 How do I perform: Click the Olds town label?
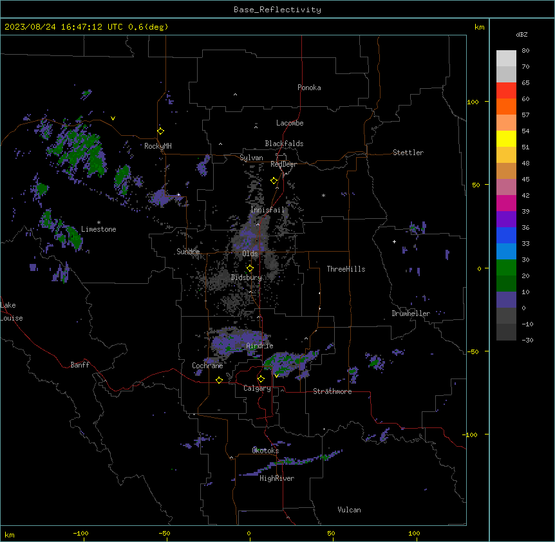(250, 254)
